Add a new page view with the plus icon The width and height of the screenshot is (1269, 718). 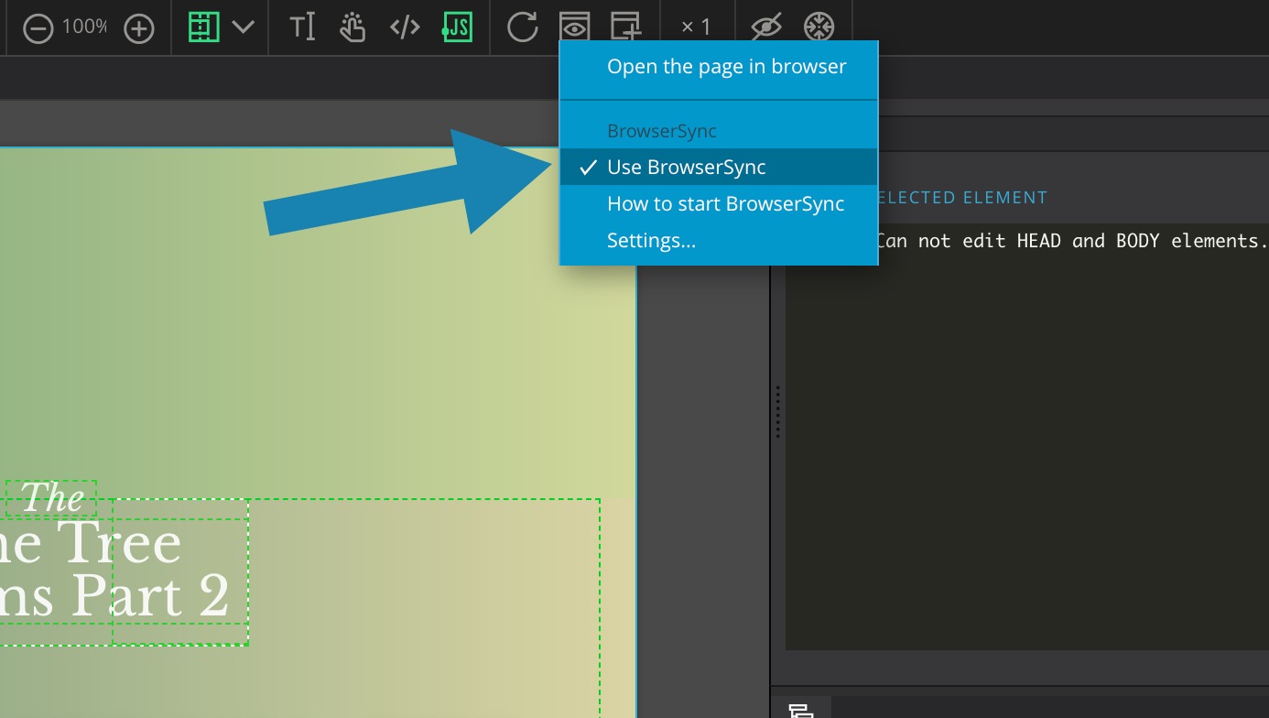pos(626,27)
